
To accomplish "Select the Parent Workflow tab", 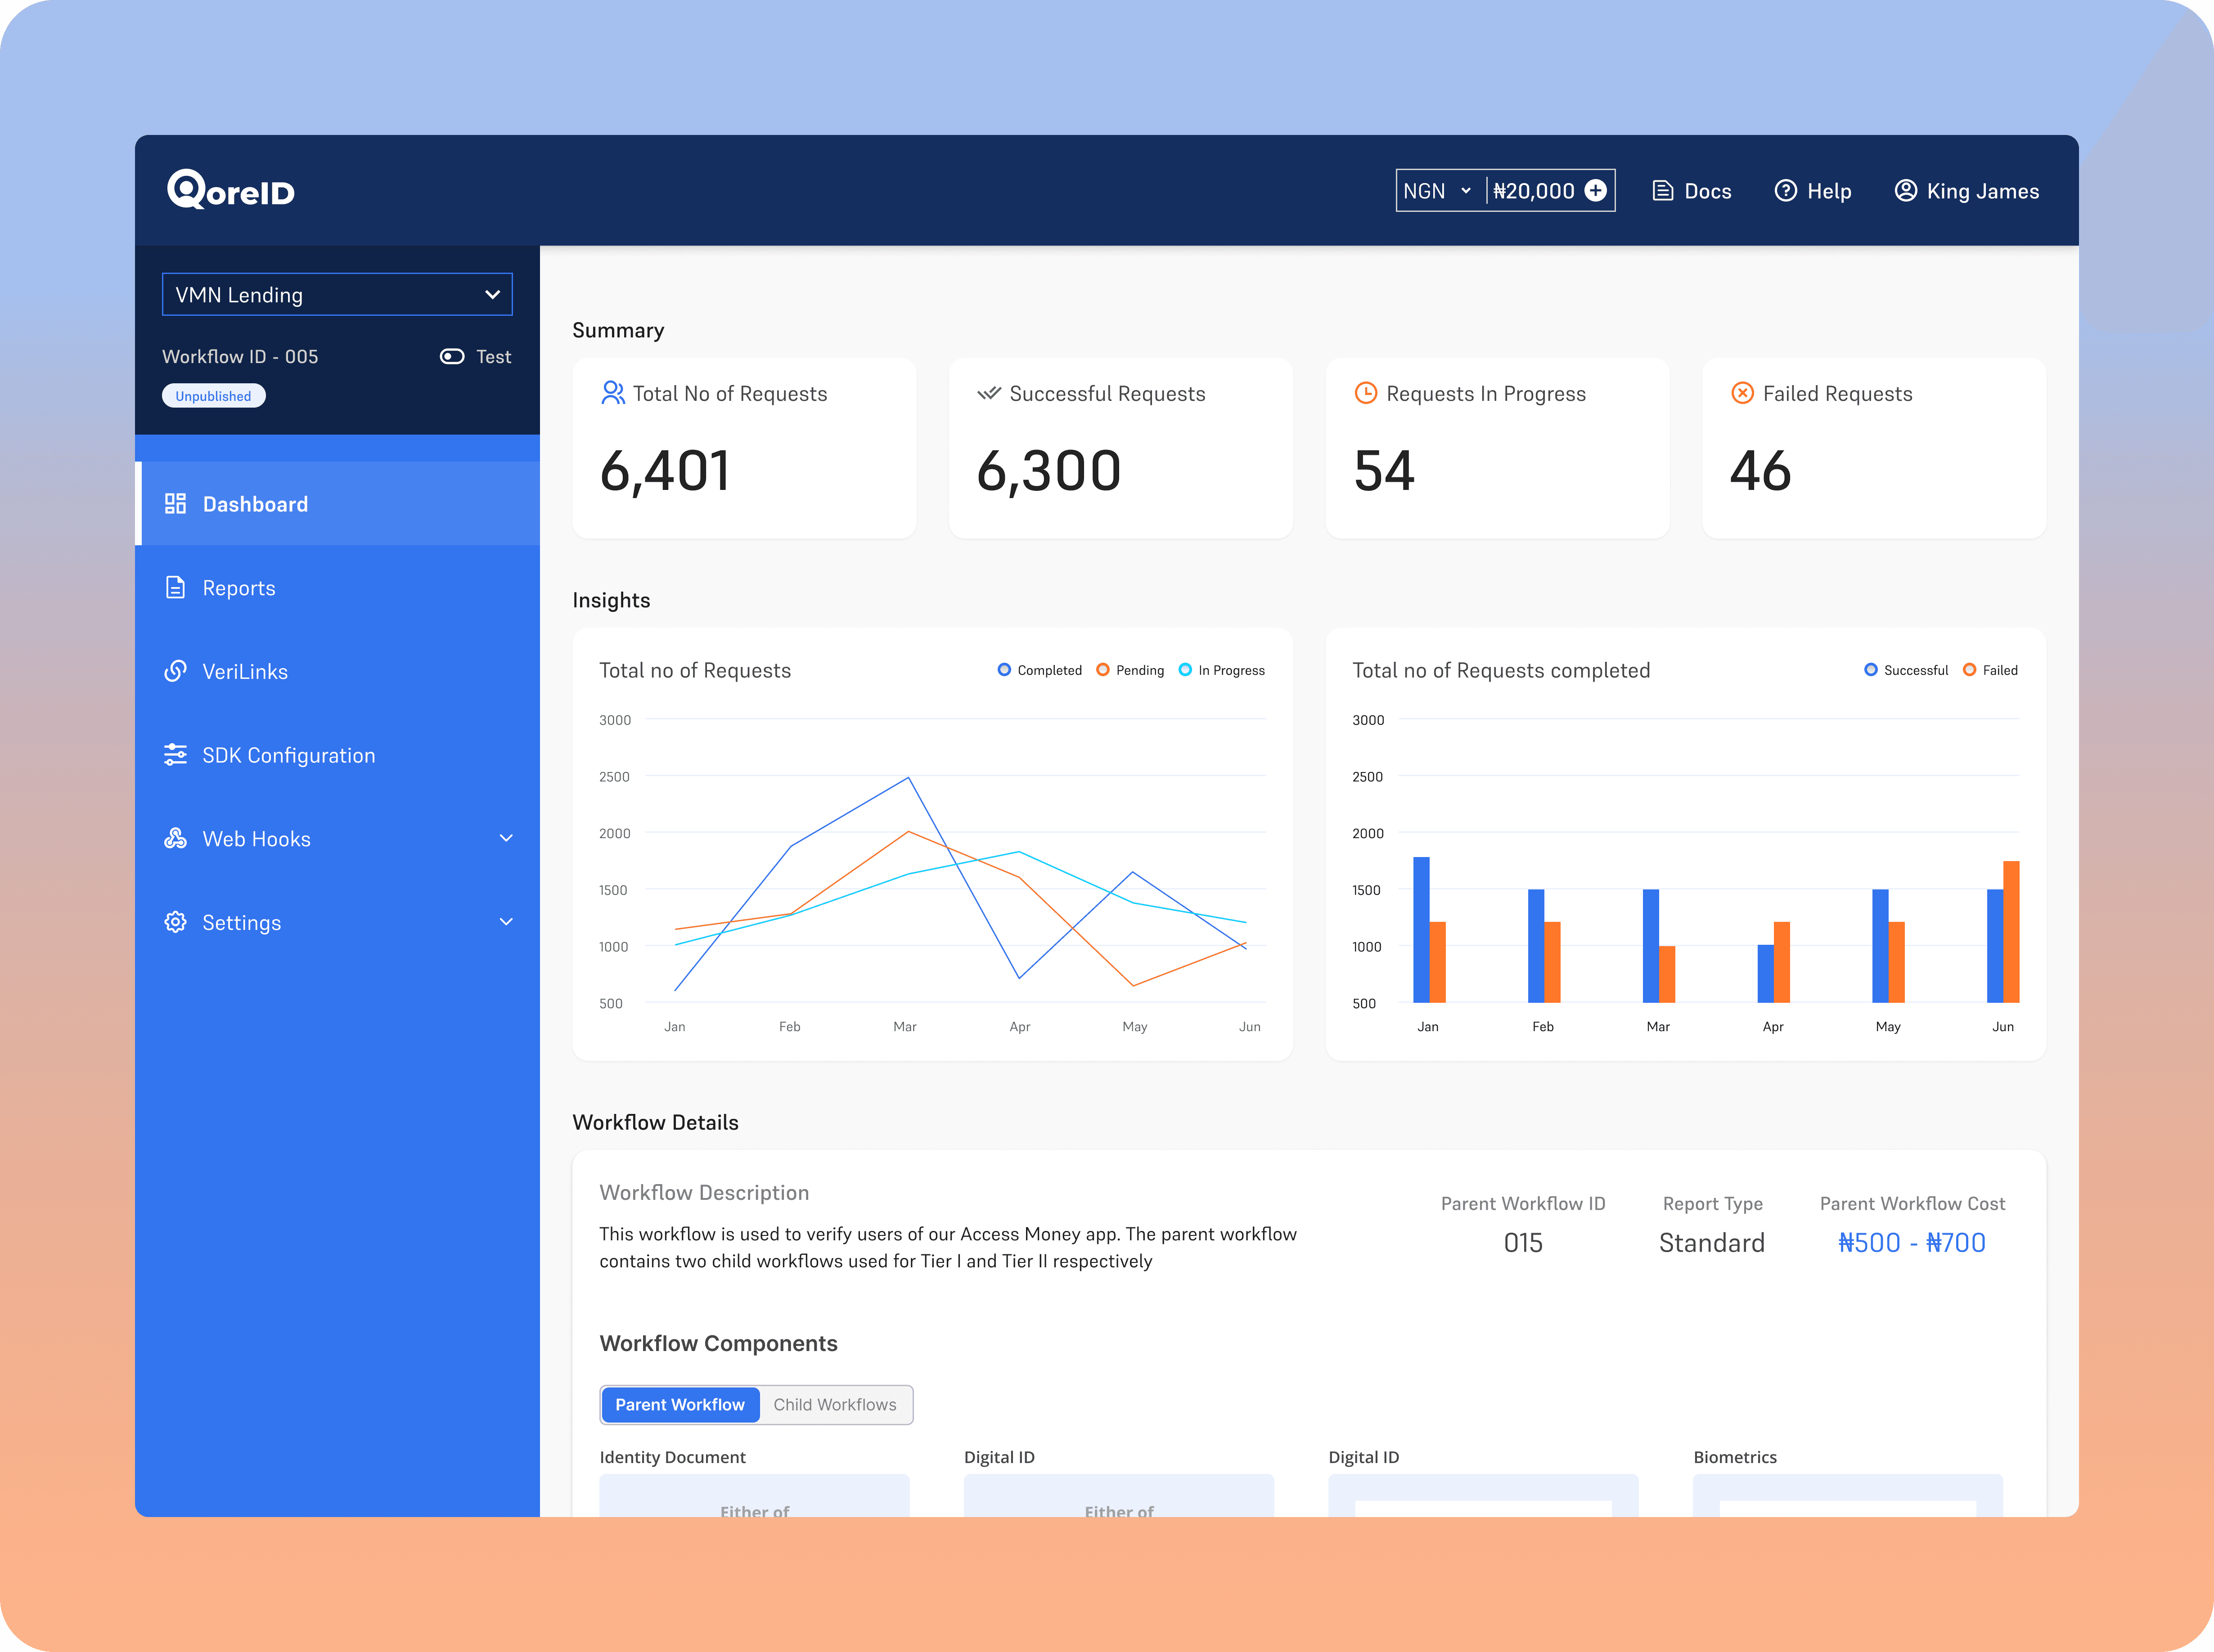I will pos(680,1405).
